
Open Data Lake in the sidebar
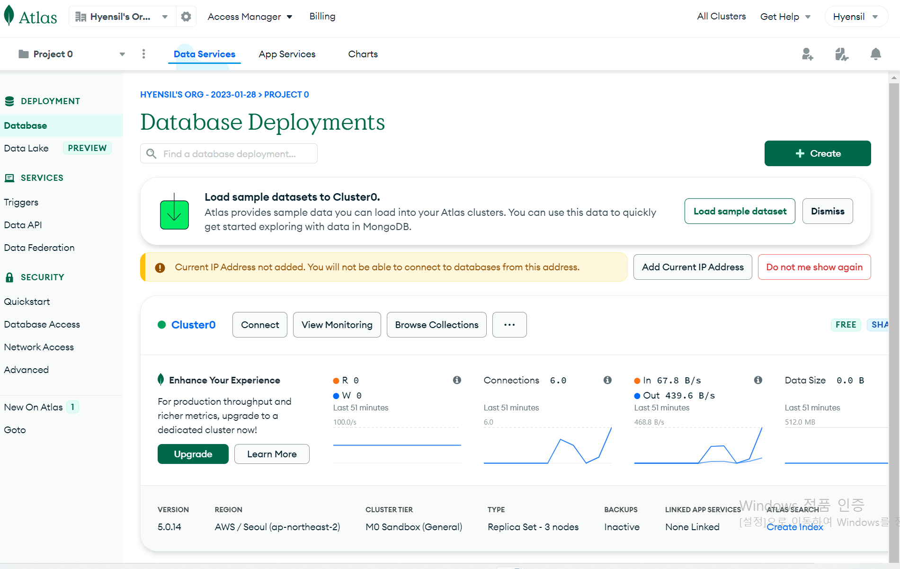pyautogui.click(x=27, y=148)
